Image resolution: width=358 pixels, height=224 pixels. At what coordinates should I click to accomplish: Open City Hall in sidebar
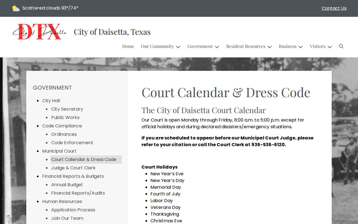point(51,101)
